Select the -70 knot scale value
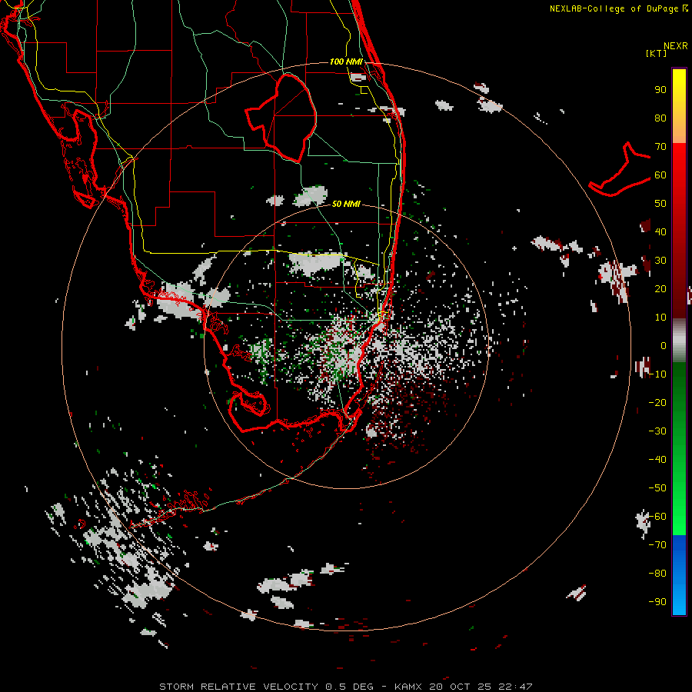The height and width of the screenshot is (692, 692). (657, 545)
